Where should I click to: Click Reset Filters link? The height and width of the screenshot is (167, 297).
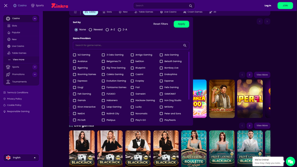[x=160, y=24]
